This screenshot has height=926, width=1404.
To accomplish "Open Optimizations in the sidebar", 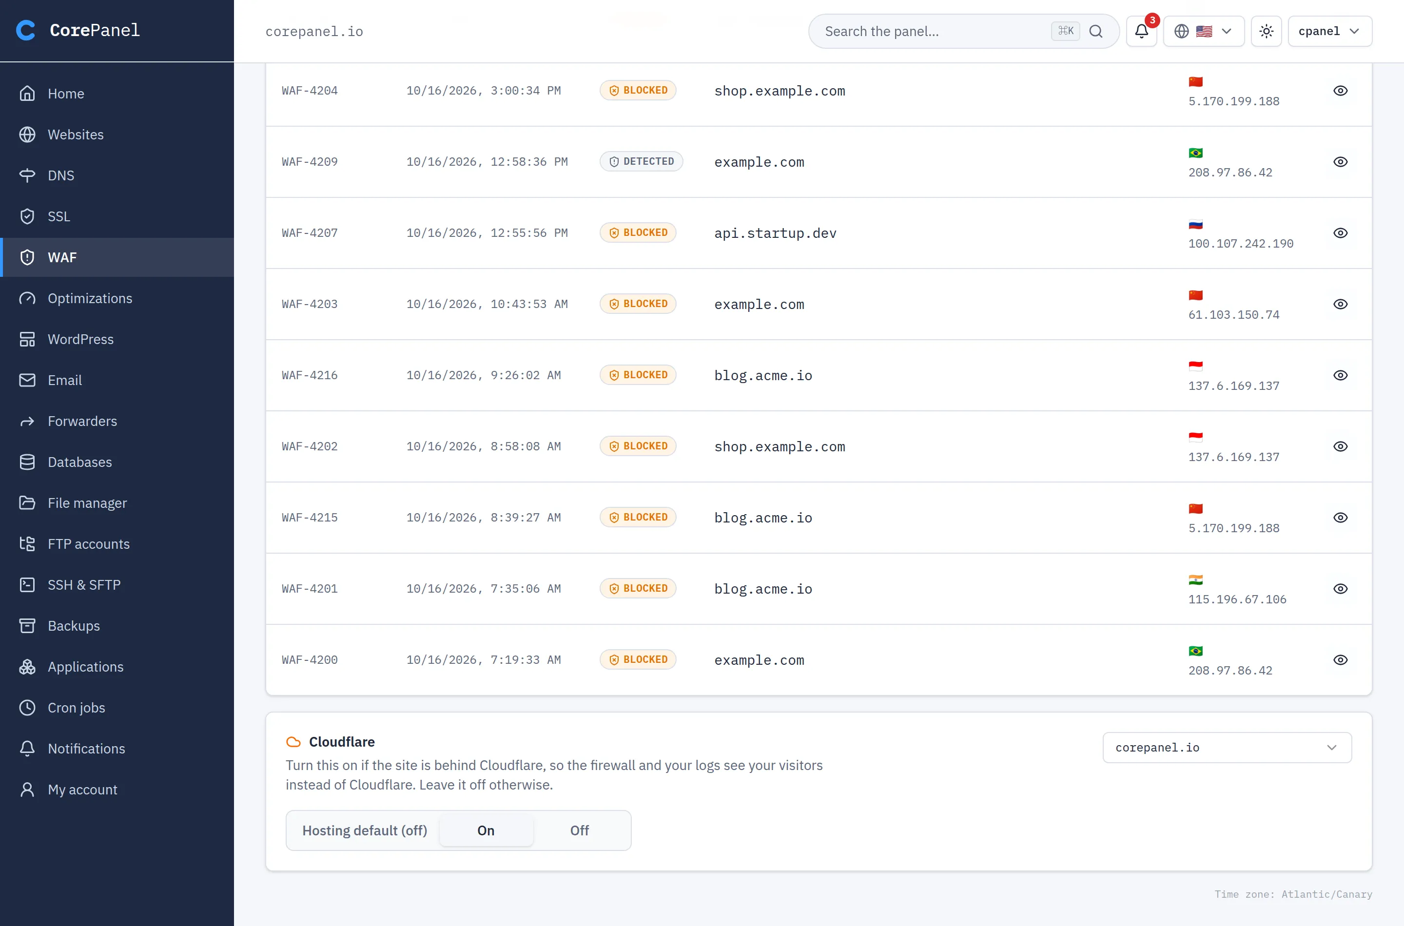I will pyautogui.click(x=117, y=298).
